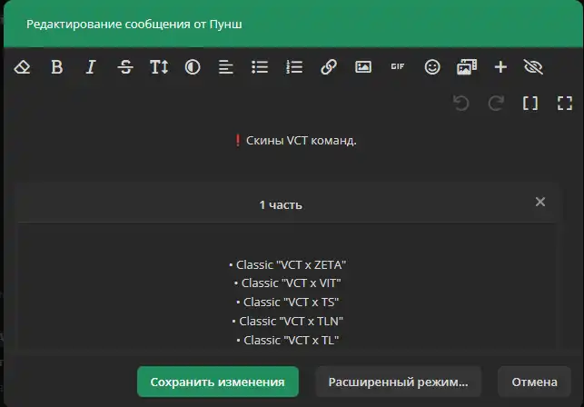Remove the '1 часть' spoiler block

click(540, 202)
